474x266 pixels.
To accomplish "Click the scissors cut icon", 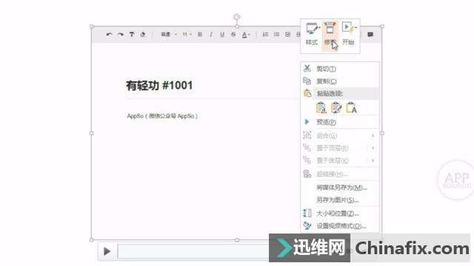I will click(x=307, y=69).
